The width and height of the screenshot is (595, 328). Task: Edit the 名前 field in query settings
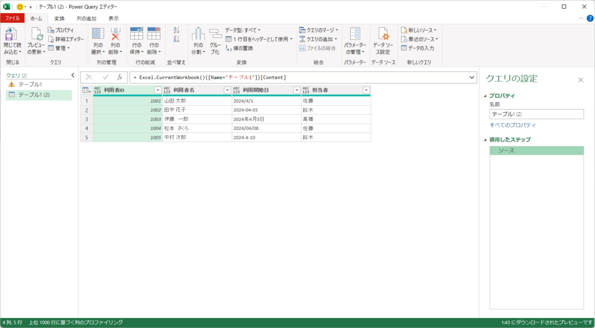[x=536, y=114]
